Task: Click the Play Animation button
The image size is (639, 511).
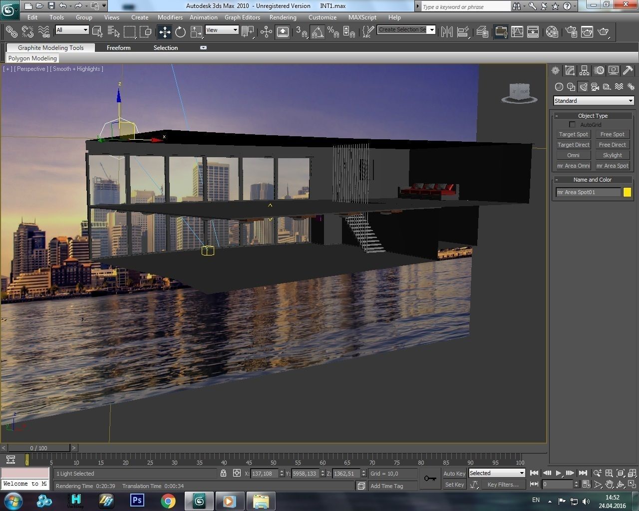Action: [559, 473]
